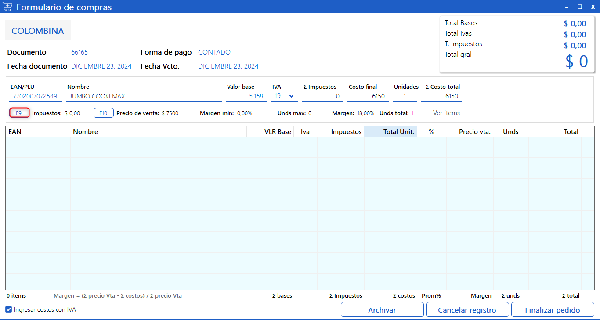Click the Nombre field with JUMBO COOKI MAX
Viewport: 600px width, 320px height.
[144, 96]
